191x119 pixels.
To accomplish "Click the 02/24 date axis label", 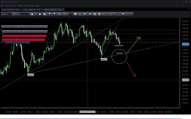I will [60, 112].
